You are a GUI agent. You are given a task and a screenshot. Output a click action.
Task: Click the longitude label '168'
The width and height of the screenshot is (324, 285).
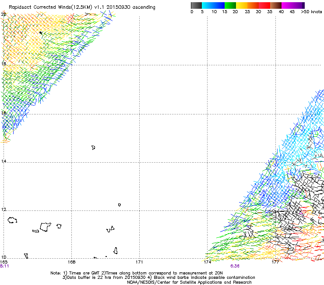72,262
